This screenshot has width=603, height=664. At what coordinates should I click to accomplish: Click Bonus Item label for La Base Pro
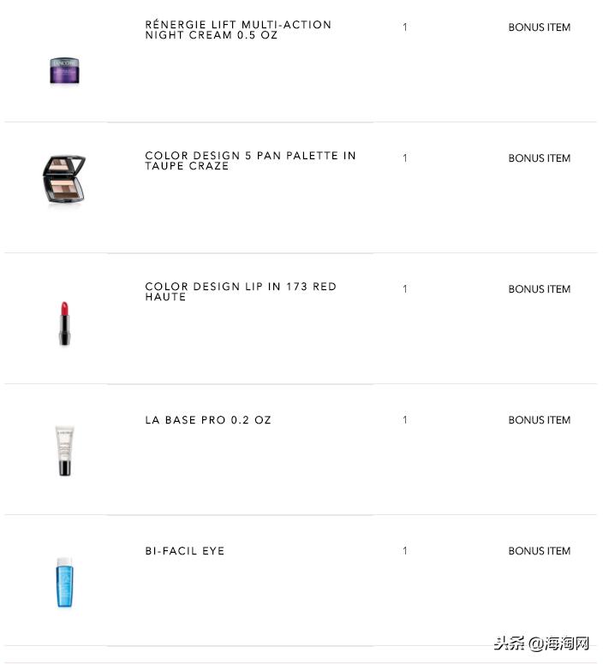pos(539,420)
